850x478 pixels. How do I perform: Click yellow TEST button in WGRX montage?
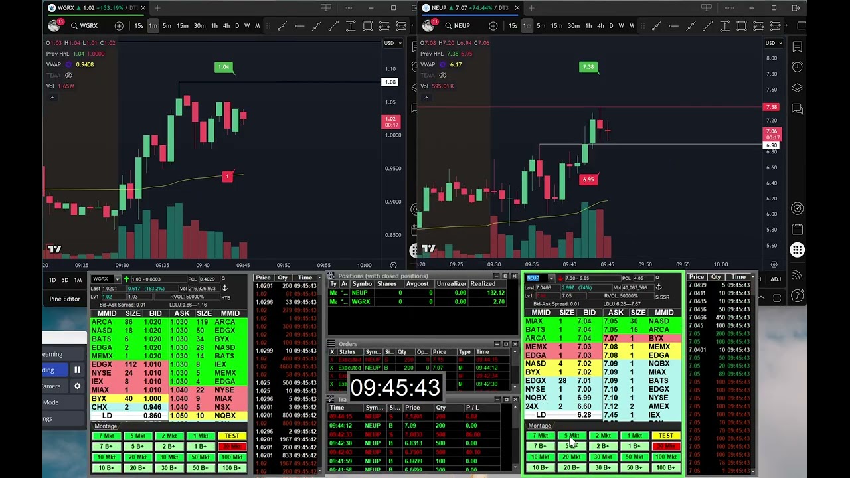tap(232, 436)
